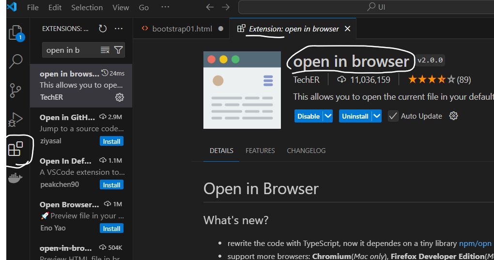Go forward with the right arrow
Screen dimensions: 494x260
[x=226, y=7]
